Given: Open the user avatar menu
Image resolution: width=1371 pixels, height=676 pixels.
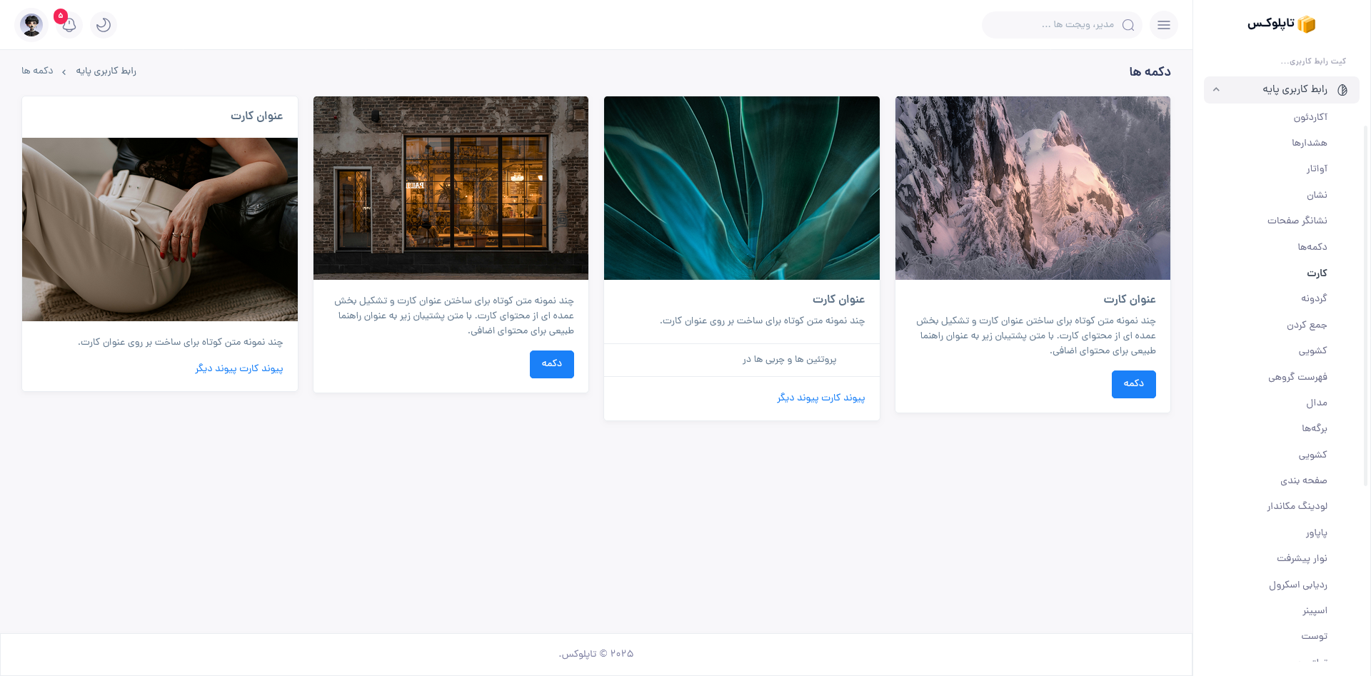Looking at the screenshot, I should pos(31,25).
